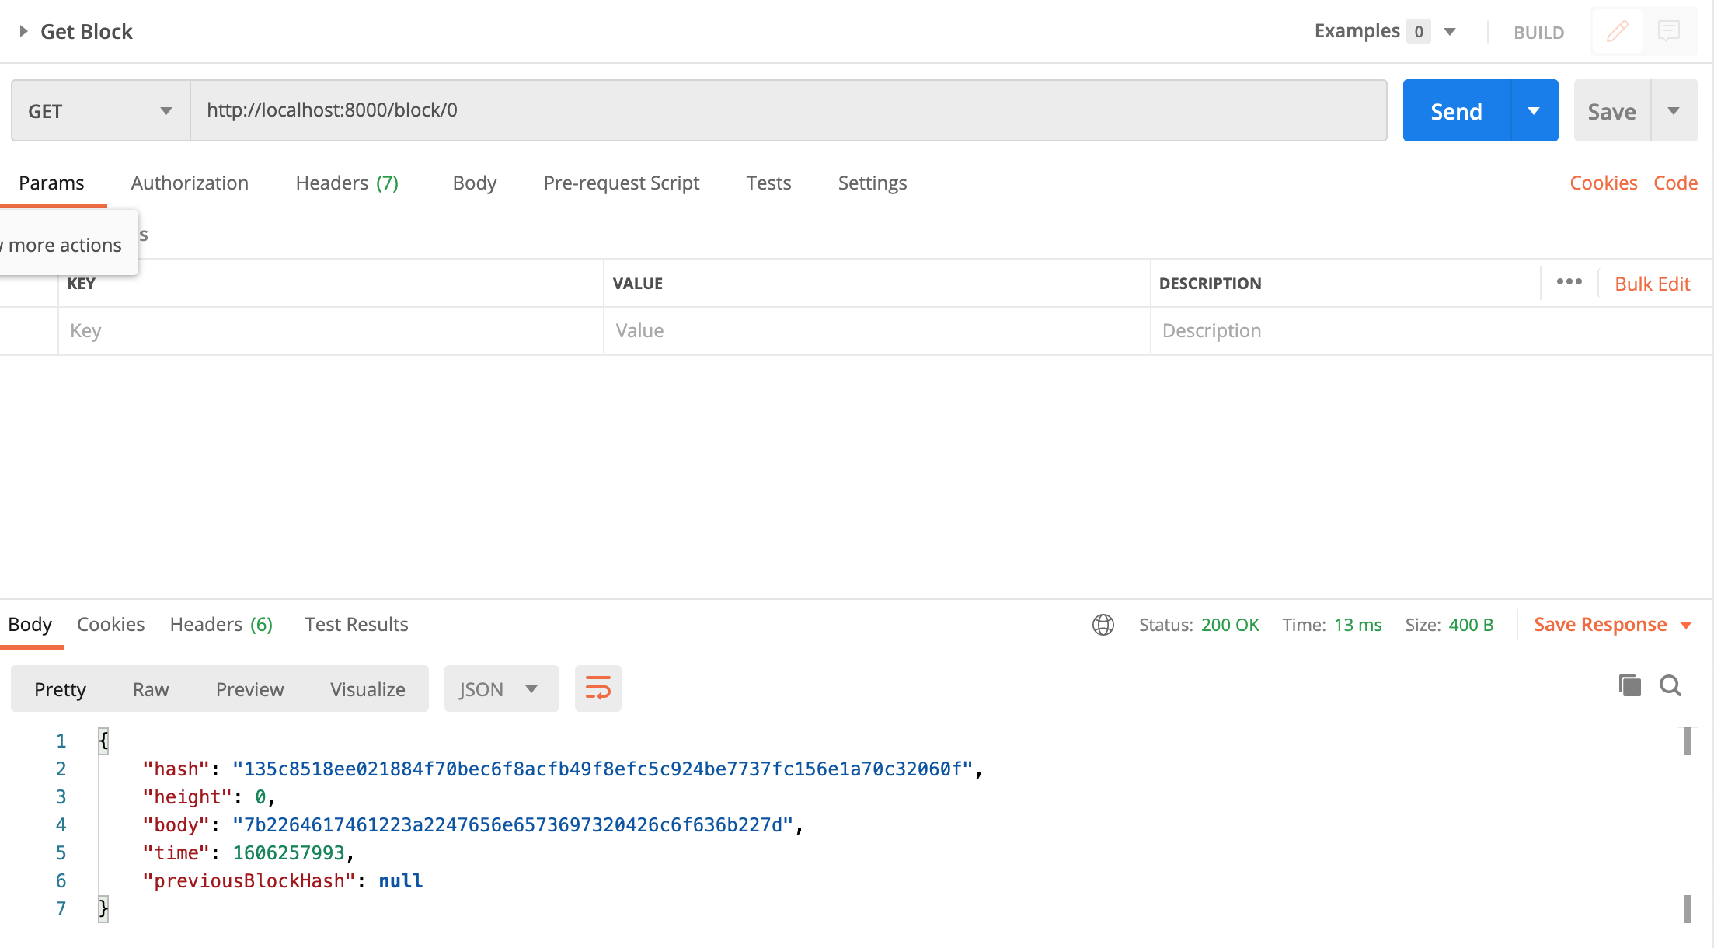
Task: Click the Pretty response view icon
Action: point(61,688)
